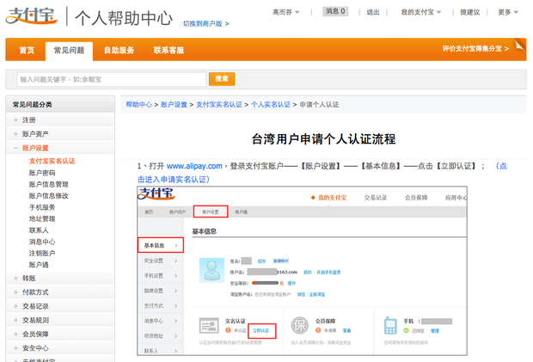Image resolution: width=533 pixels, height=362 pixels.
Task: Switch to the 自助服务 tab
Action: tap(119, 51)
